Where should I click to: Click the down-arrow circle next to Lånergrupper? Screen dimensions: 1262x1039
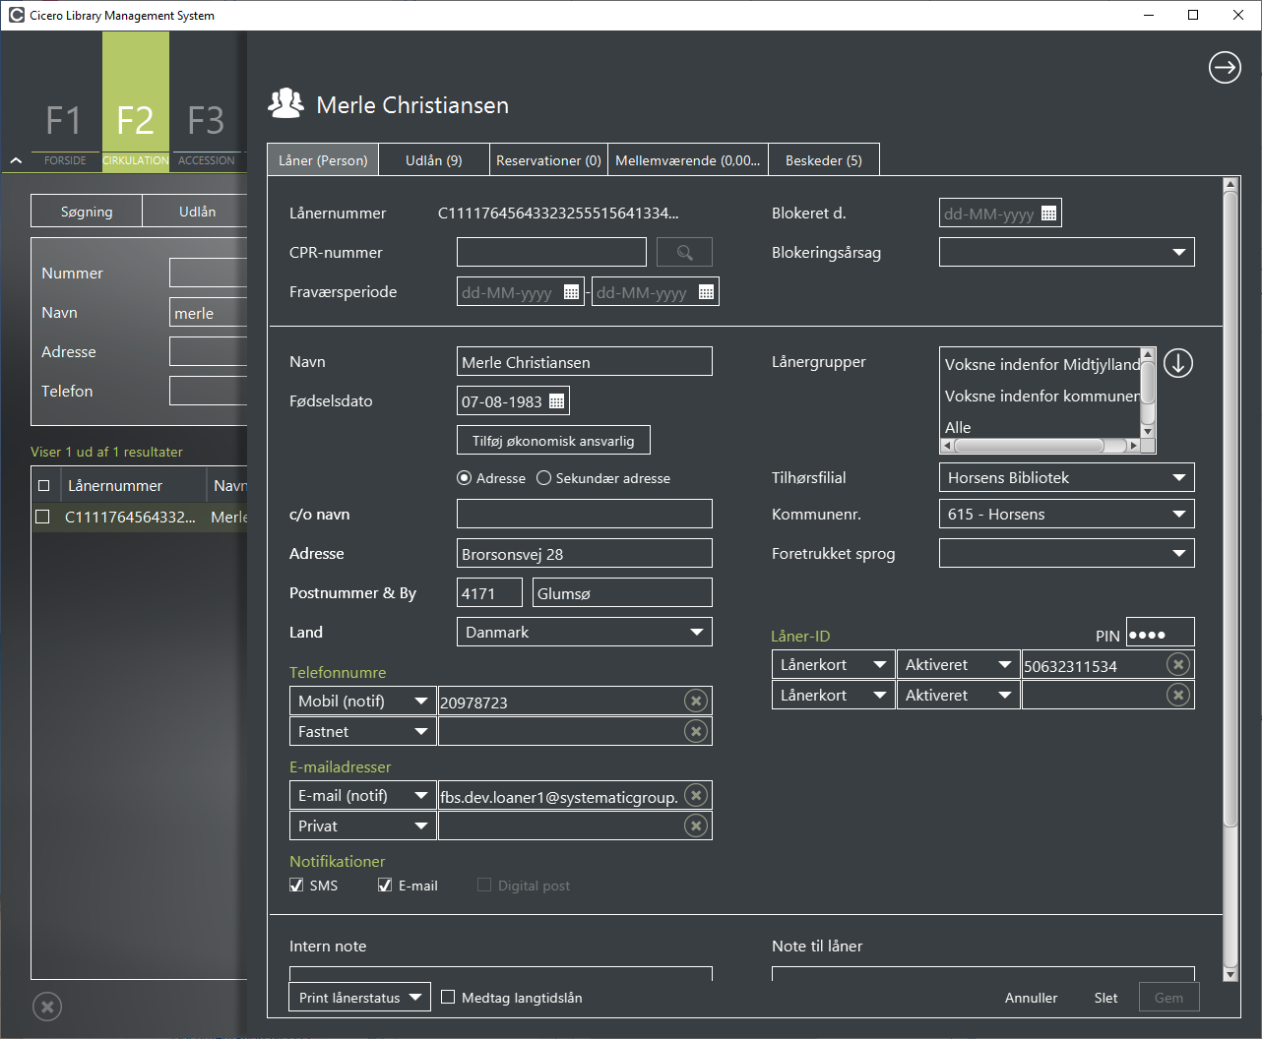point(1178,363)
